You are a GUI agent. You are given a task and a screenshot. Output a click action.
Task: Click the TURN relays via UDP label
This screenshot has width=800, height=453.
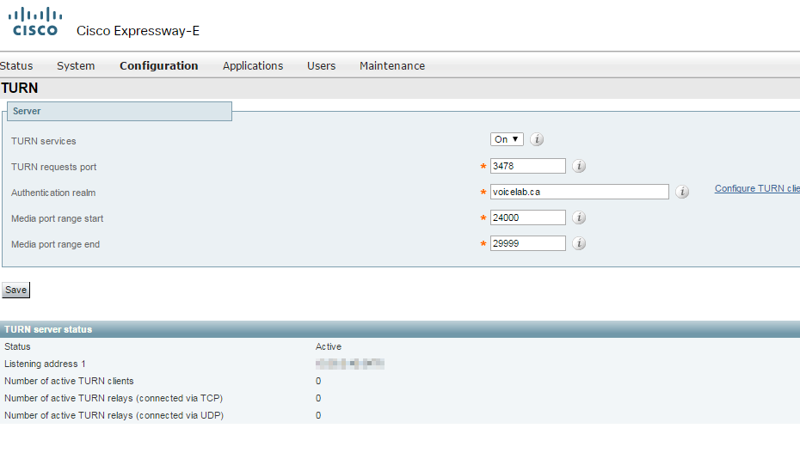[114, 416]
